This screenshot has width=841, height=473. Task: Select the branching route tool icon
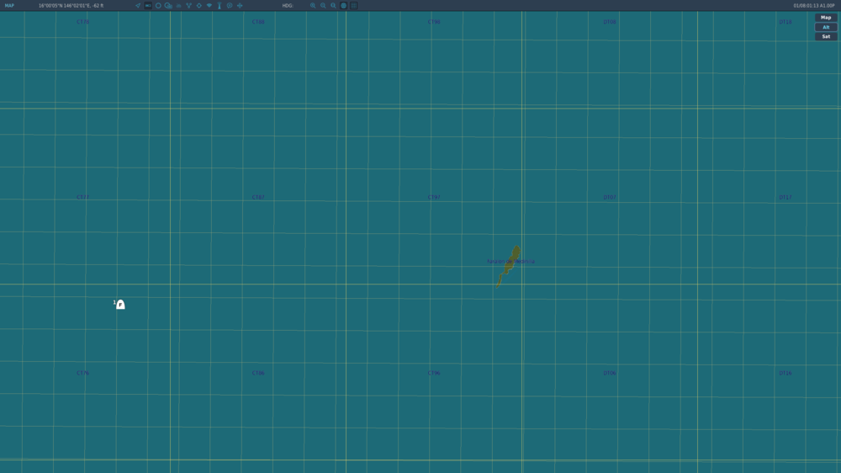coord(188,5)
